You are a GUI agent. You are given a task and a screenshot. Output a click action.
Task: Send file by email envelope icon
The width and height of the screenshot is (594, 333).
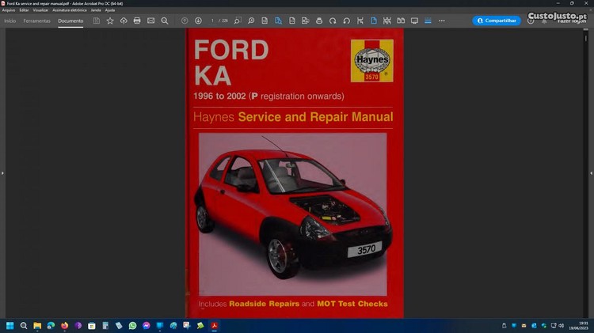tap(150, 21)
